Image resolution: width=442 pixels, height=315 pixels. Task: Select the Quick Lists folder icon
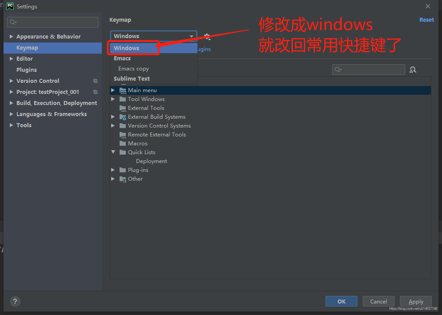tap(123, 152)
